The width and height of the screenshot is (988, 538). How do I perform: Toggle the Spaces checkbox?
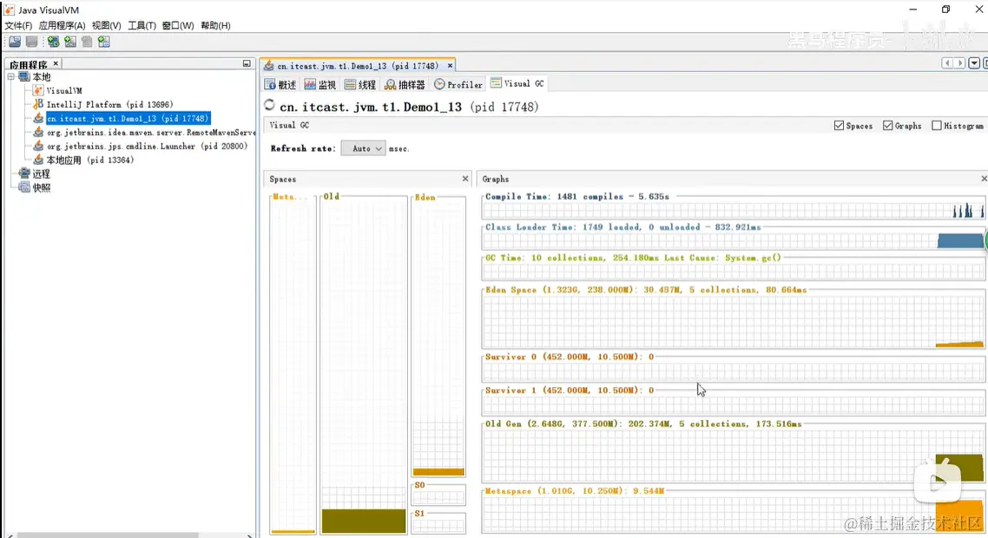[x=839, y=125]
